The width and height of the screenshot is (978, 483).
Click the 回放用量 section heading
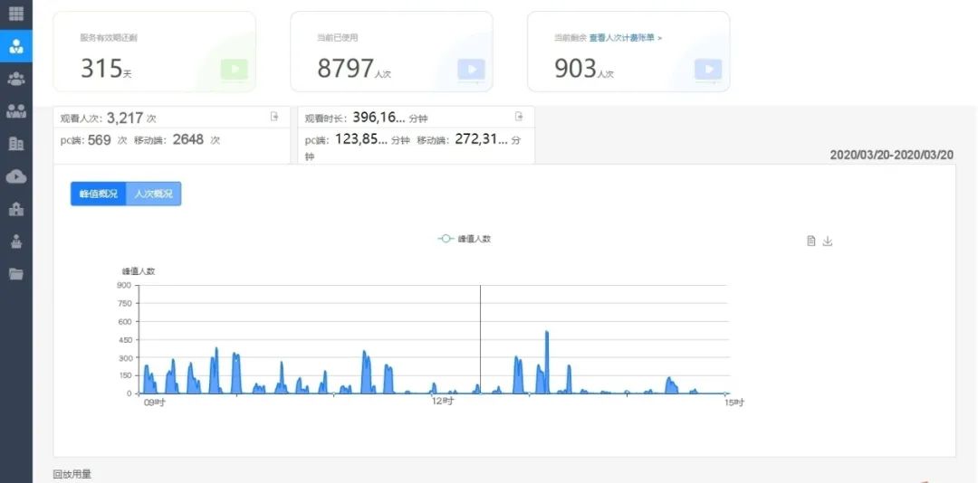pyautogui.click(x=72, y=475)
